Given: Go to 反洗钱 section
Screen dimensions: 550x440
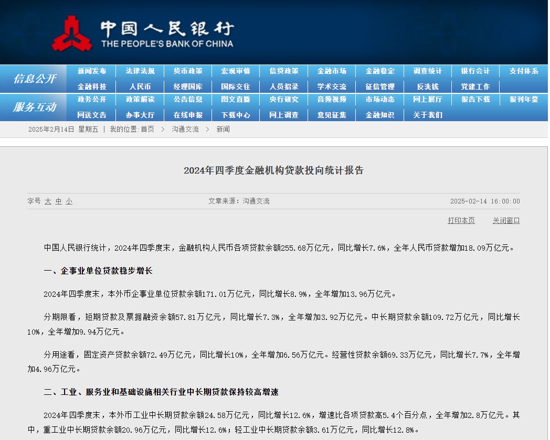Looking at the screenshot, I should (x=428, y=87).
